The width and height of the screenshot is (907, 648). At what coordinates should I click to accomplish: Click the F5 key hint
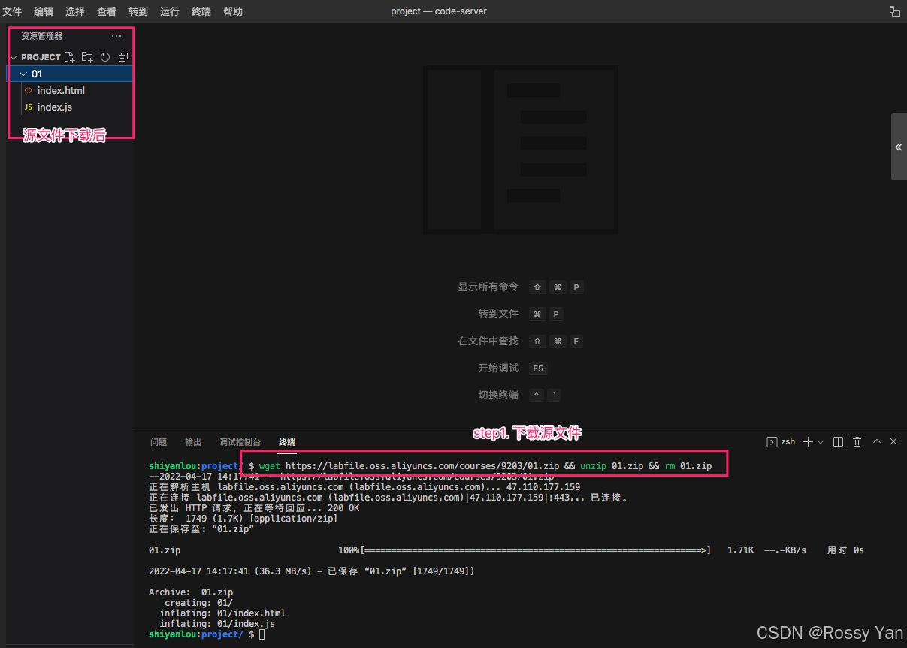538,368
